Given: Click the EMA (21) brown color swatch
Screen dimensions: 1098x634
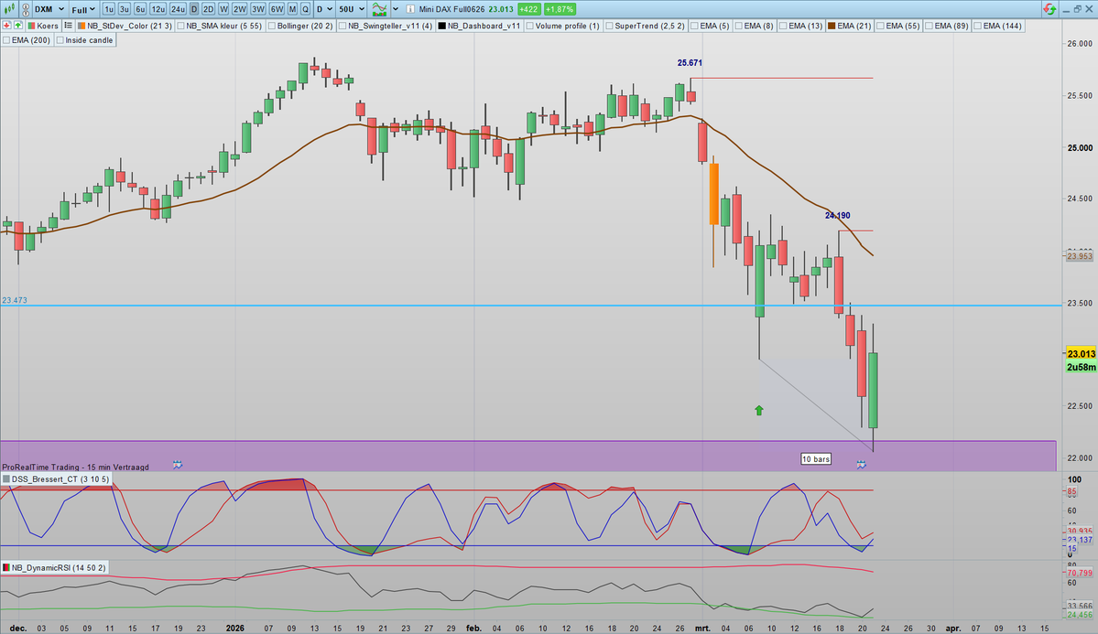Looking at the screenshot, I should [830, 26].
